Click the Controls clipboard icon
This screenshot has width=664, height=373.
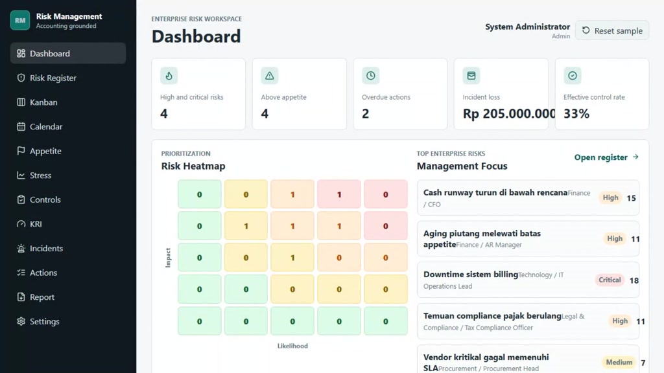pos(21,199)
